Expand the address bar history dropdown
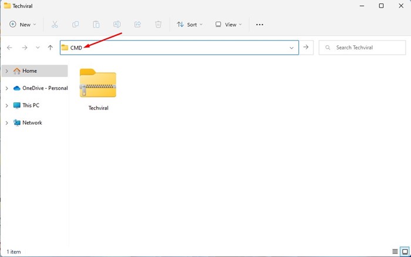Screen dimensions: 411x257 pyautogui.click(x=291, y=48)
